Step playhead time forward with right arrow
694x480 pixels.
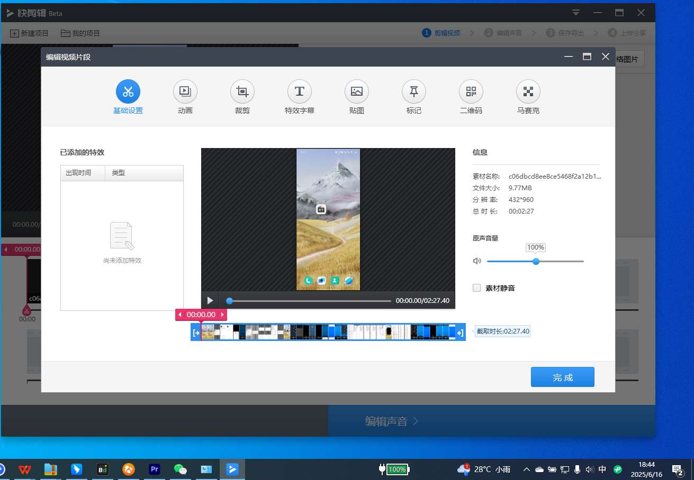[222, 315]
